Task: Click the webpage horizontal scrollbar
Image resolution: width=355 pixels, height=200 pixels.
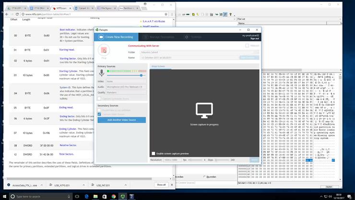Action: click(x=79, y=179)
